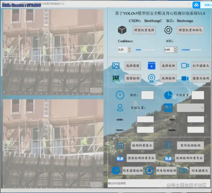The height and width of the screenshot is (193, 212).
Task: Click the webcam icon beside 视频检测
Action: [151, 78]
